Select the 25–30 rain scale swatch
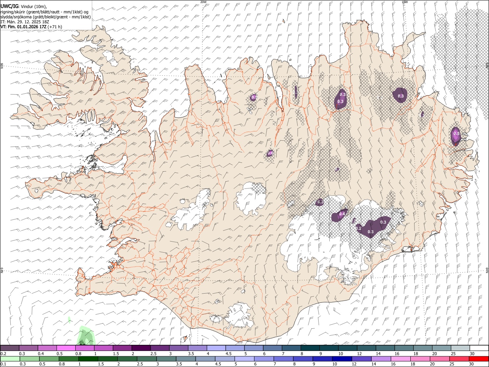489x367 pixels. coord(459,359)
